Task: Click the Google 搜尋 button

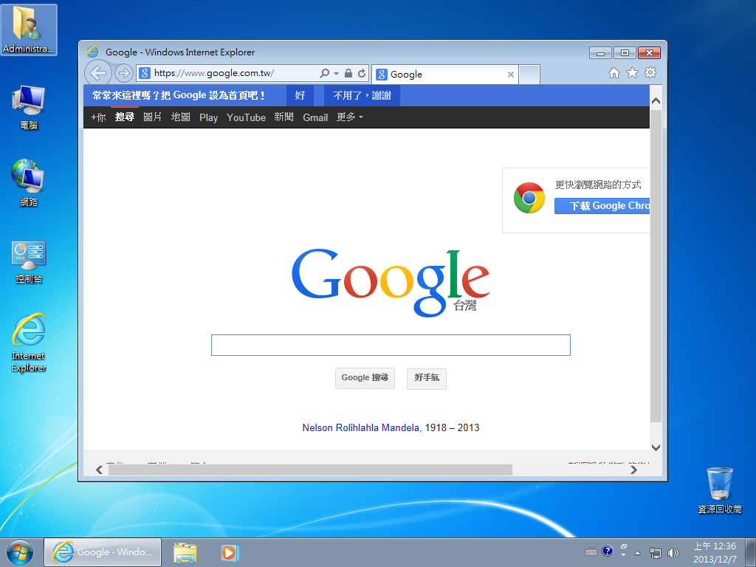Action: click(x=365, y=378)
